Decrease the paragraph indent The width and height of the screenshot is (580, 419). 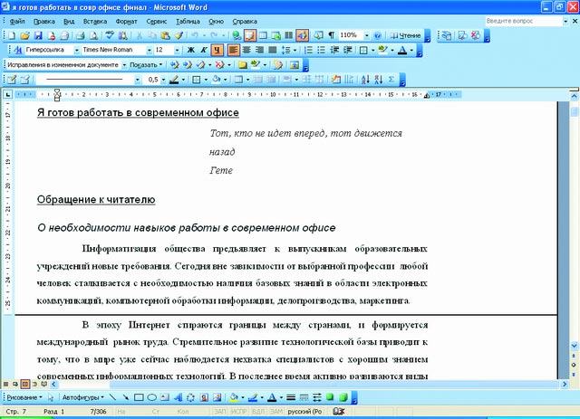334,50
